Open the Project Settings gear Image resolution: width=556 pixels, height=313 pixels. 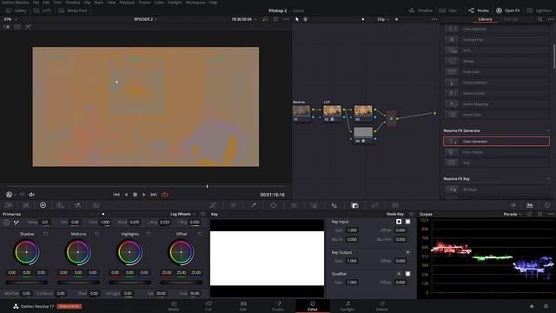546,306
